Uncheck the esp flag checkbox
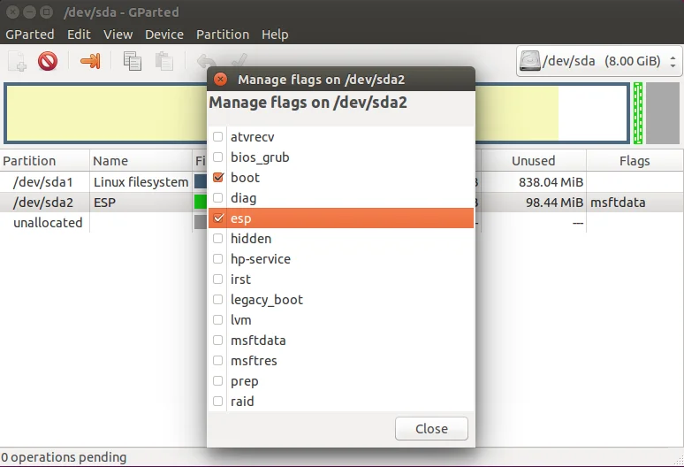Screen dimensions: 684x467 [x=217, y=218]
